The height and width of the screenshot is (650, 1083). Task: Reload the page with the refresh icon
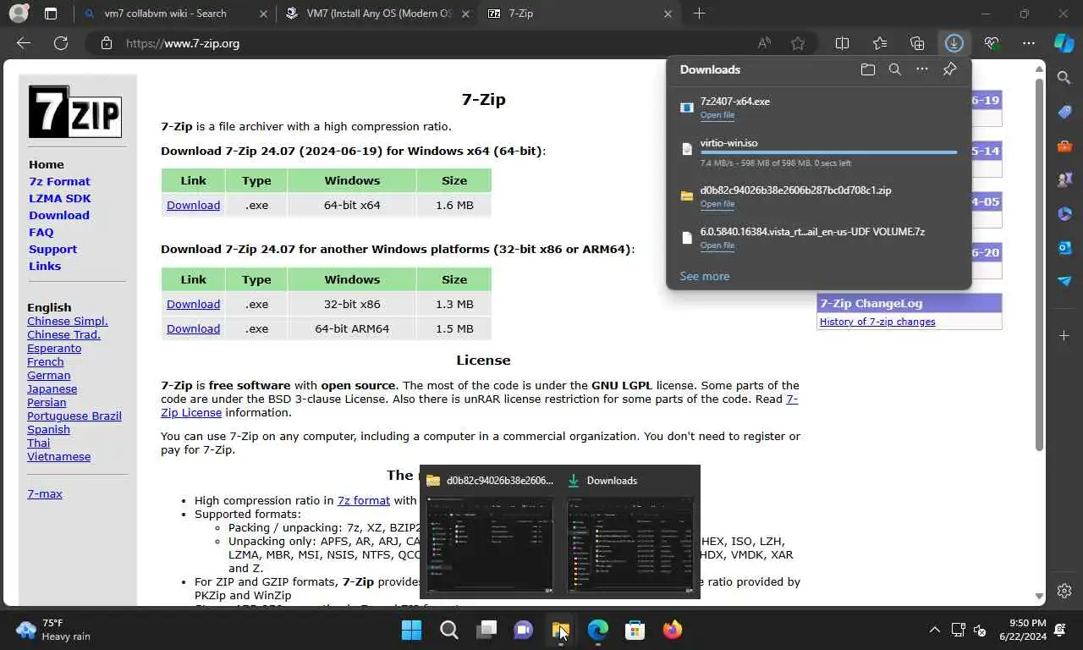pos(61,43)
